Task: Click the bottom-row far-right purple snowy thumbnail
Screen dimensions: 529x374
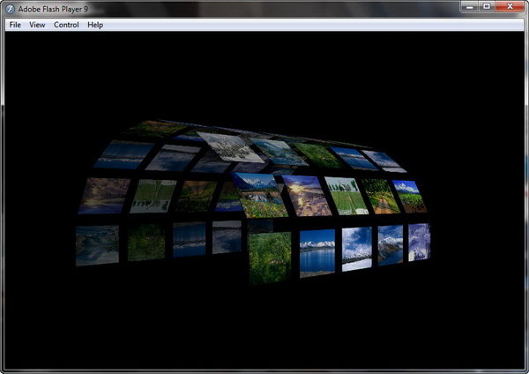Action: tap(419, 241)
